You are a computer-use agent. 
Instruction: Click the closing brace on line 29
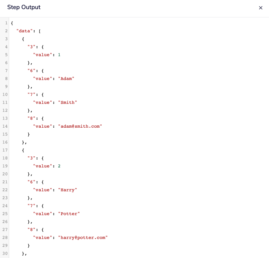pos(29,245)
